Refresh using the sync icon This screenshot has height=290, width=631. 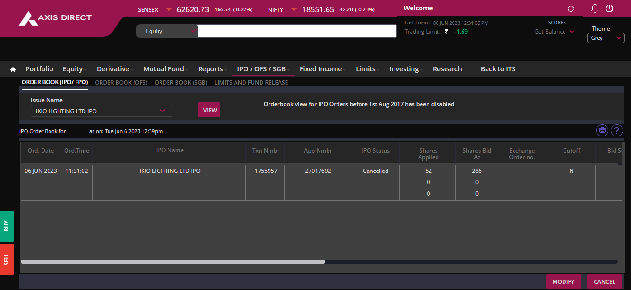[x=571, y=9]
